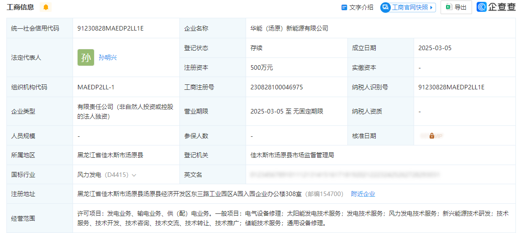Click the Excel icon on 导出 button
This screenshot has width=520, height=233.
point(448,7)
